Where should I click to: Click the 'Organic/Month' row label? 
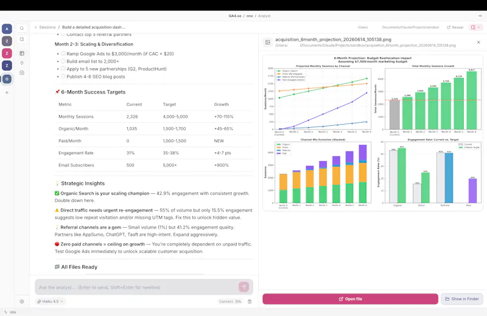[x=73, y=129]
